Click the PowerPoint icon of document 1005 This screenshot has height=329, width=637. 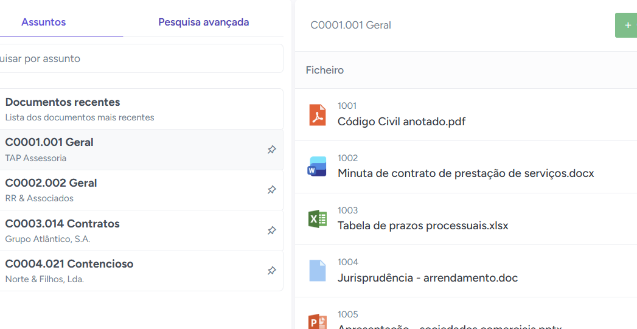[x=317, y=321]
